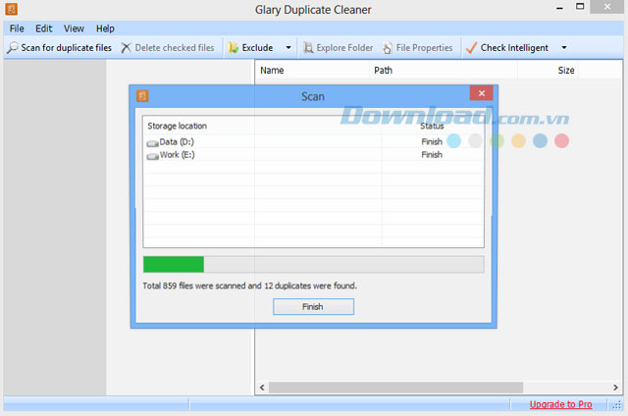Maximize the Glary Duplicate Cleaner window
628x416 pixels.
click(580, 7)
